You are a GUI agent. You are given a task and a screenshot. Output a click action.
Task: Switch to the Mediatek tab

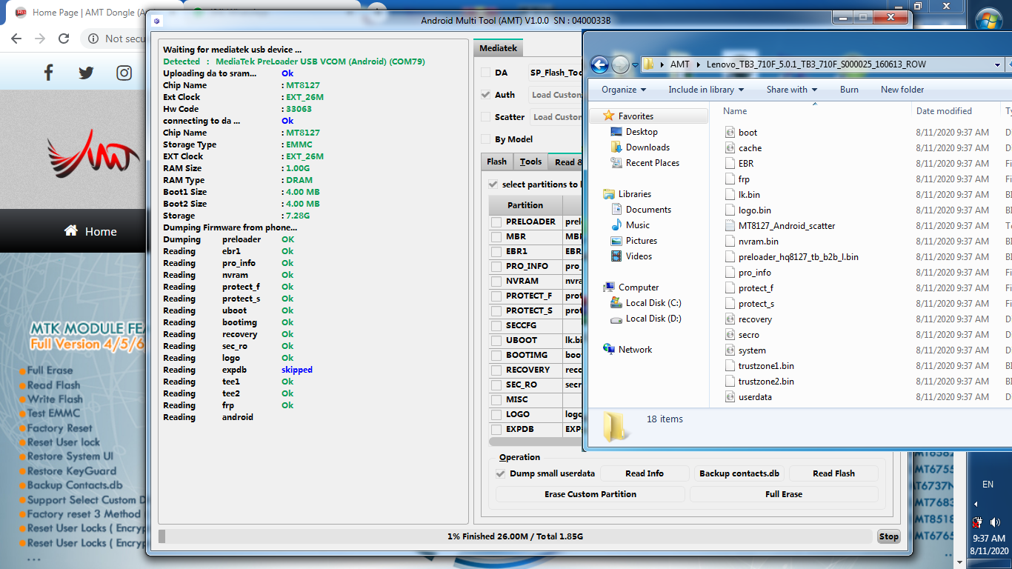[x=498, y=48]
